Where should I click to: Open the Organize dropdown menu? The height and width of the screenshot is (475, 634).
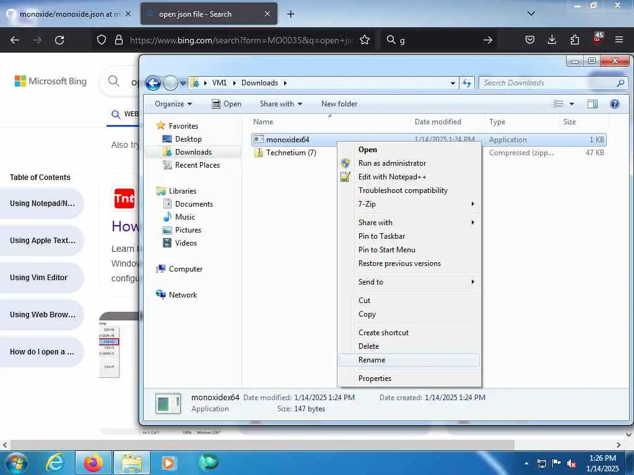pyautogui.click(x=173, y=104)
